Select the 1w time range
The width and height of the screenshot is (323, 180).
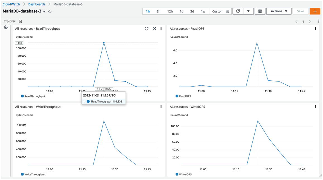tap(203, 11)
